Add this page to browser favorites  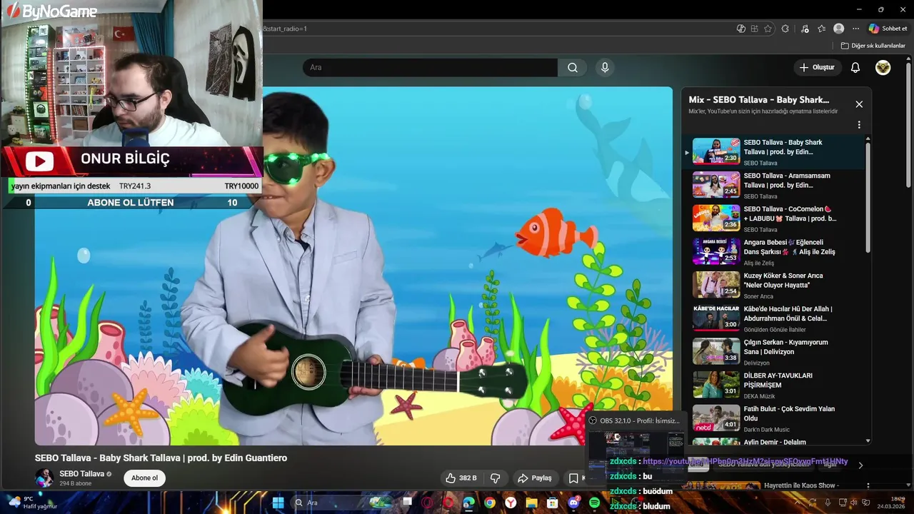point(768,29)
